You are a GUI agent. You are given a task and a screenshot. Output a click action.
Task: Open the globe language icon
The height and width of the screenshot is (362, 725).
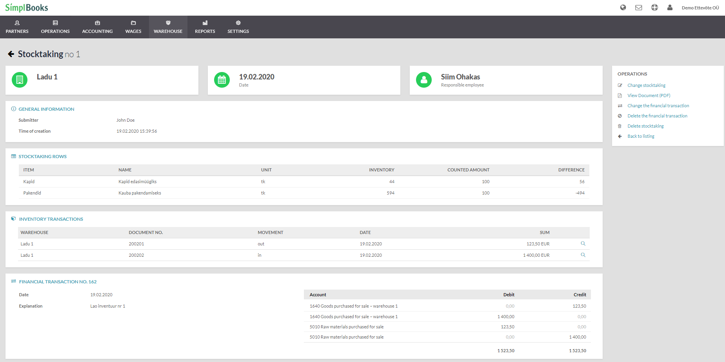point(623,7)
